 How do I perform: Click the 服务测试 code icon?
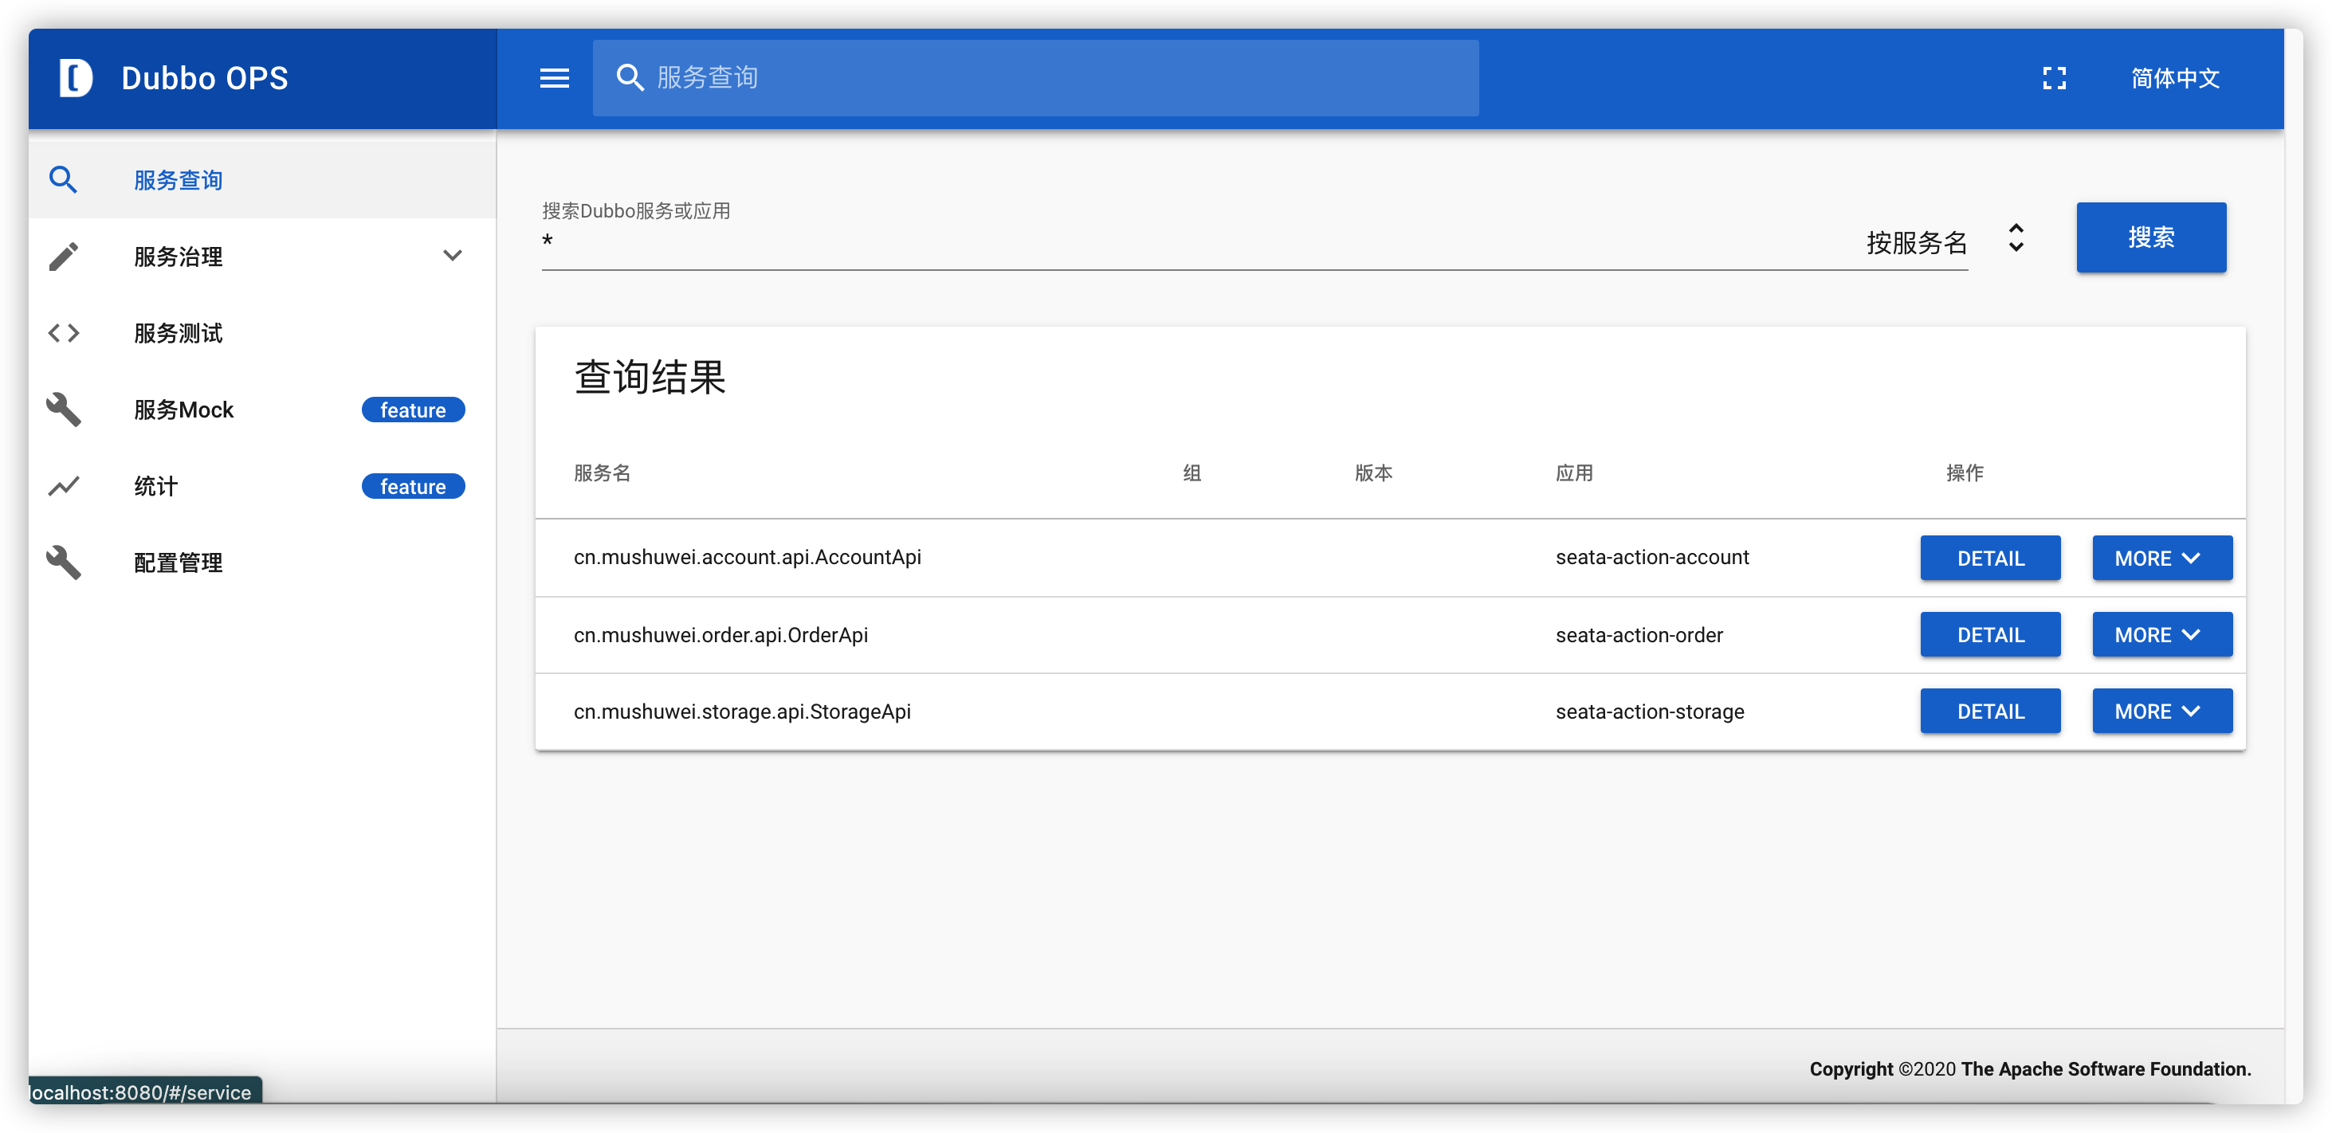point(64,332)
